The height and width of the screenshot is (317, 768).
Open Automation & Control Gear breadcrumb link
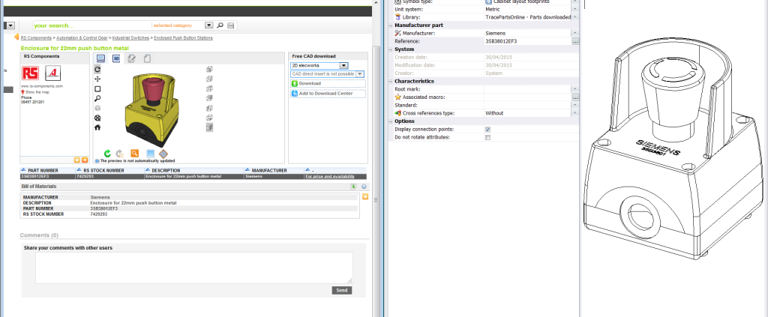[x=82, y=37]
